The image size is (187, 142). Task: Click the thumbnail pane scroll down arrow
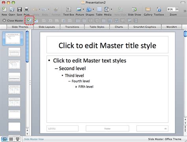click(27, 134)
